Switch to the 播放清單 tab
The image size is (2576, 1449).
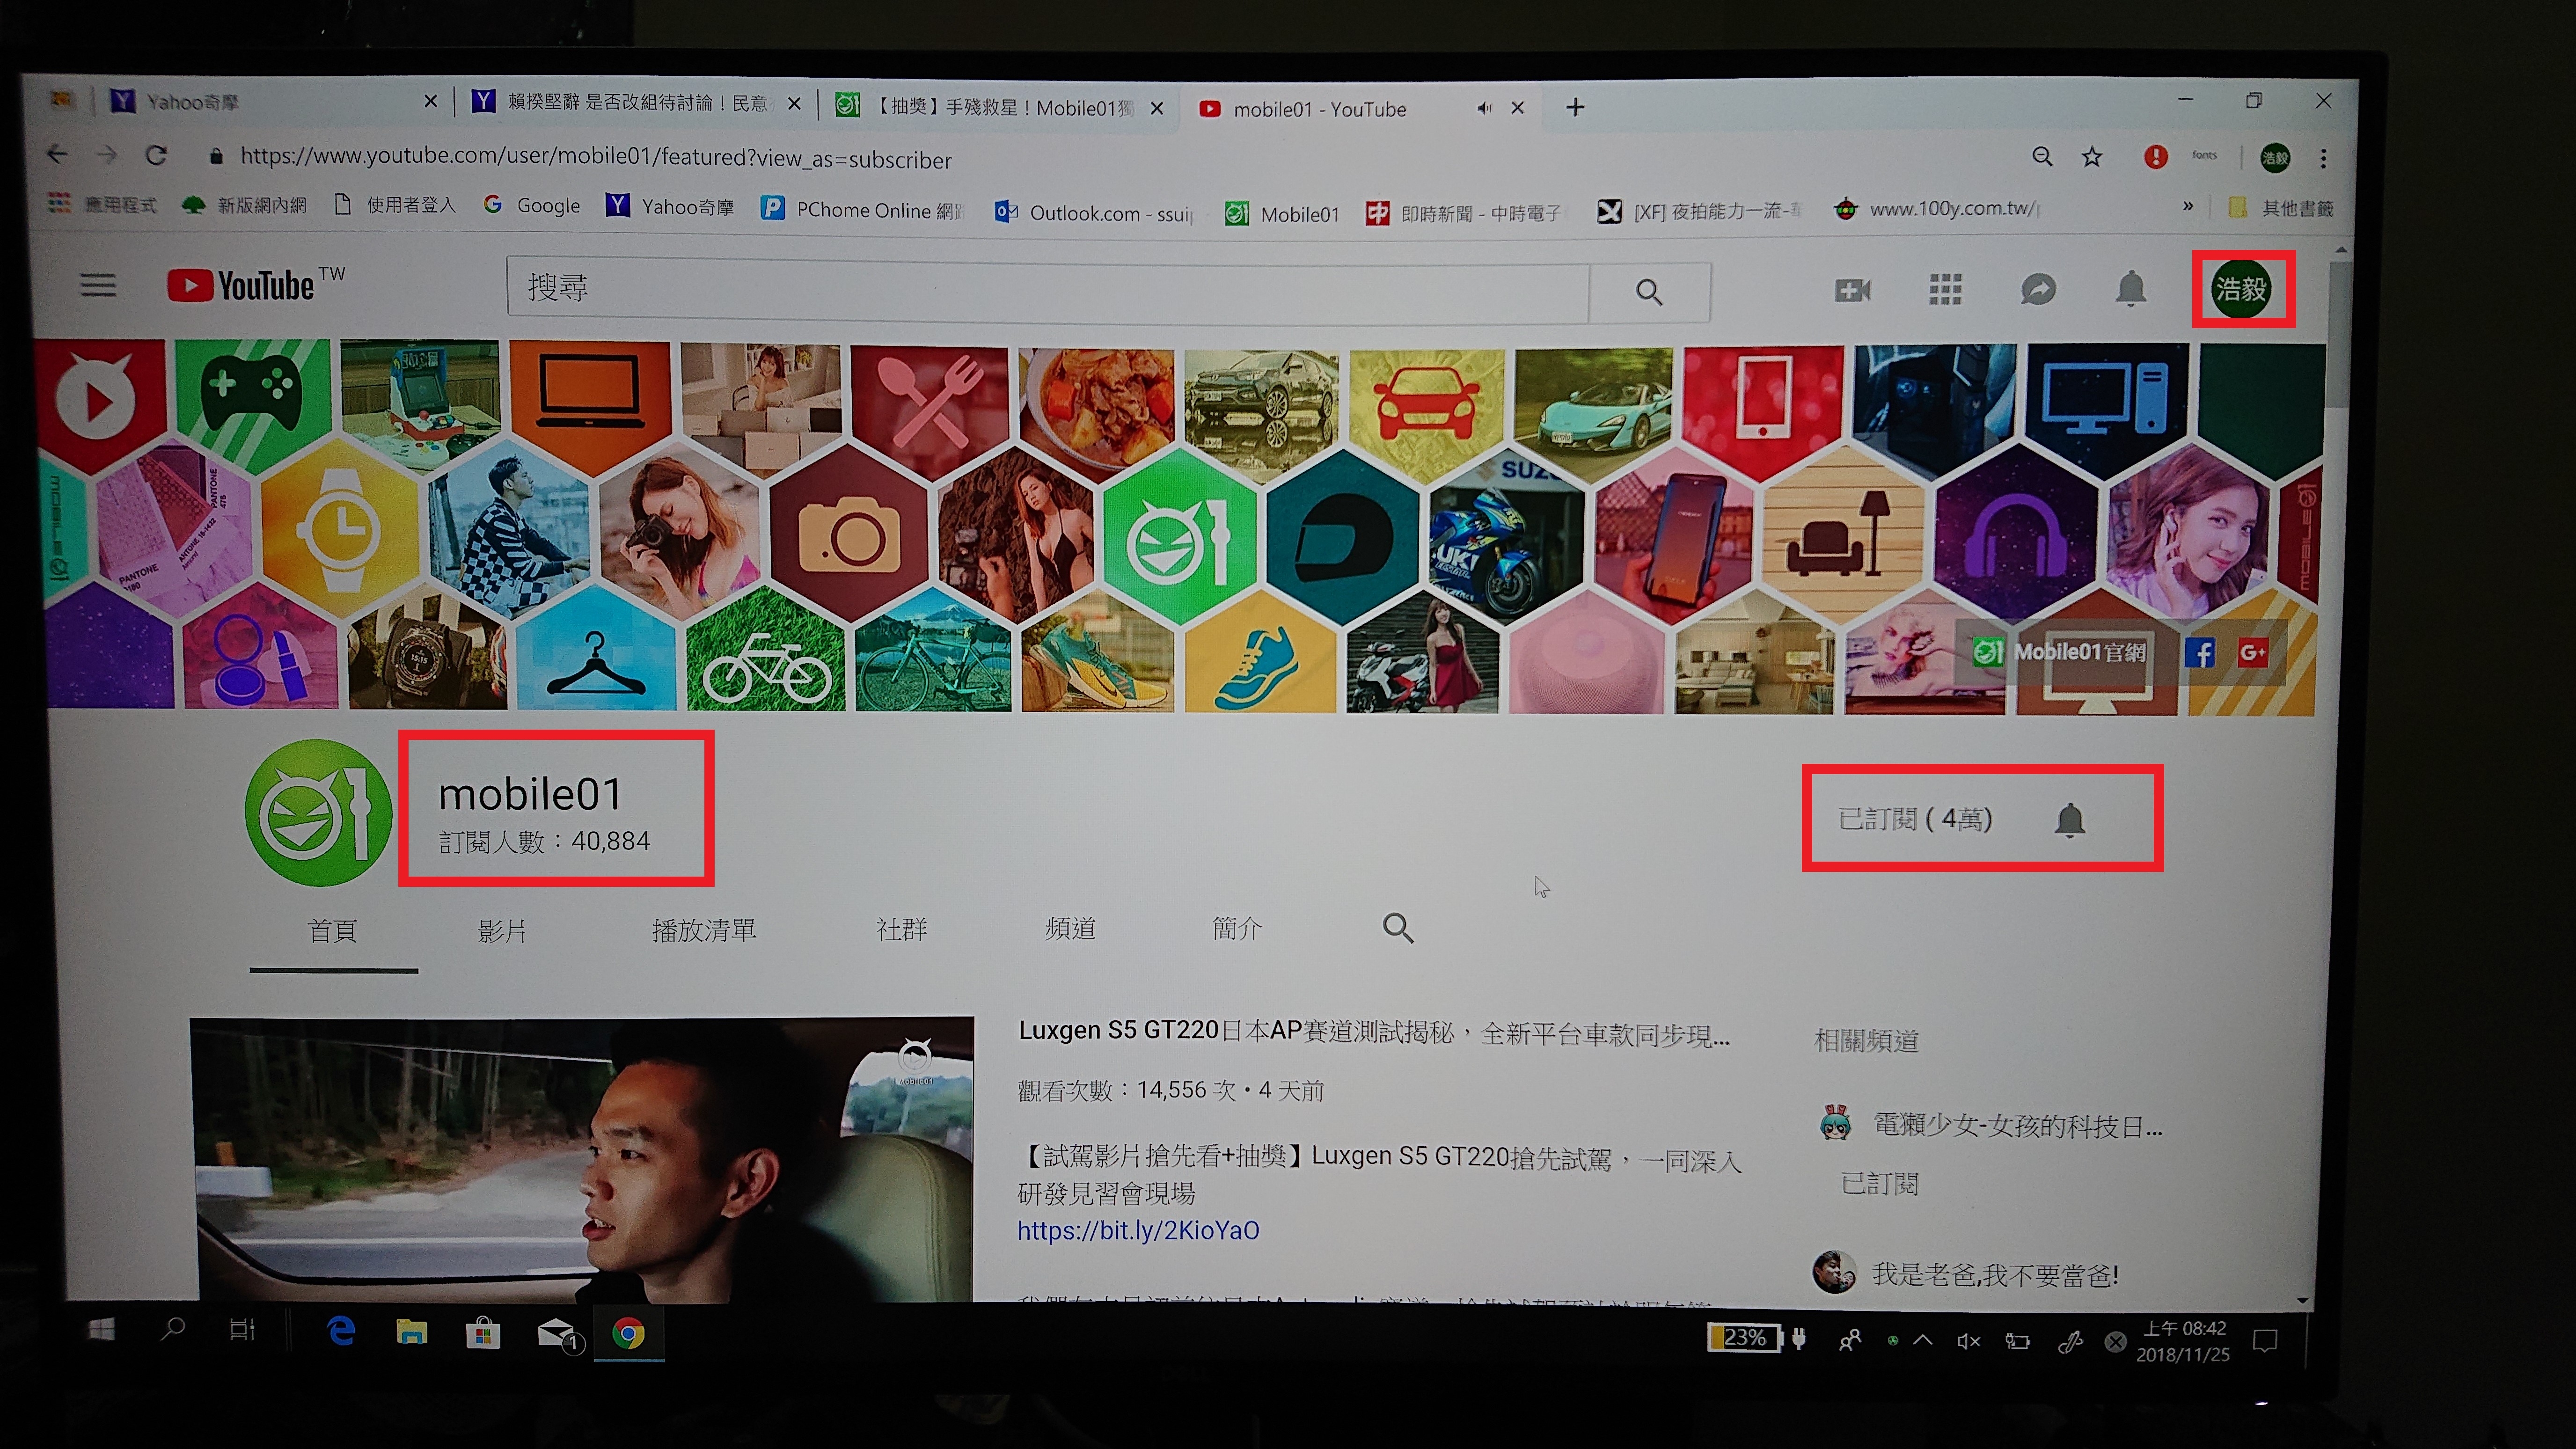(x=704, y=930)
